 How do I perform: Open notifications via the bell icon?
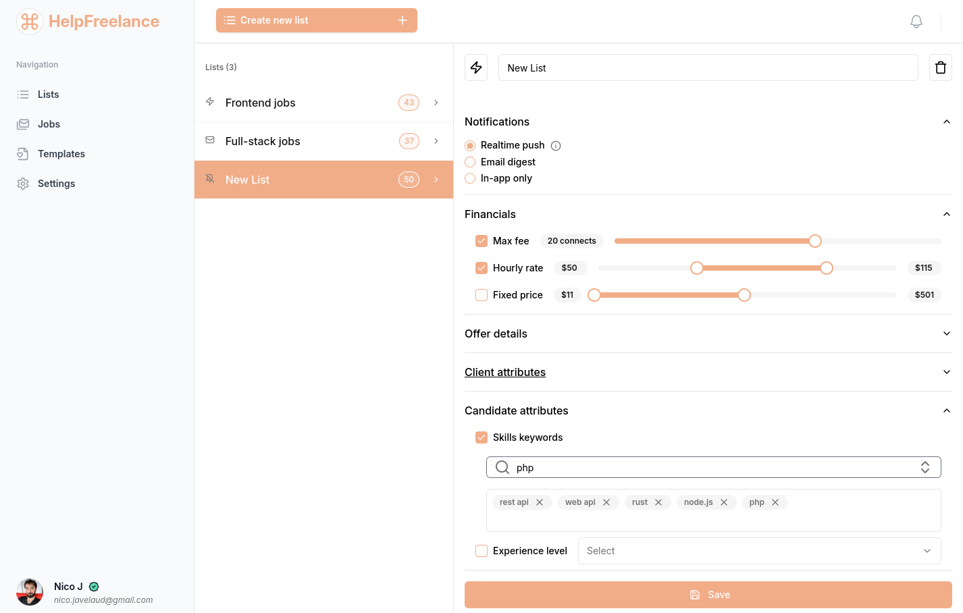click(x=916, y=21)
